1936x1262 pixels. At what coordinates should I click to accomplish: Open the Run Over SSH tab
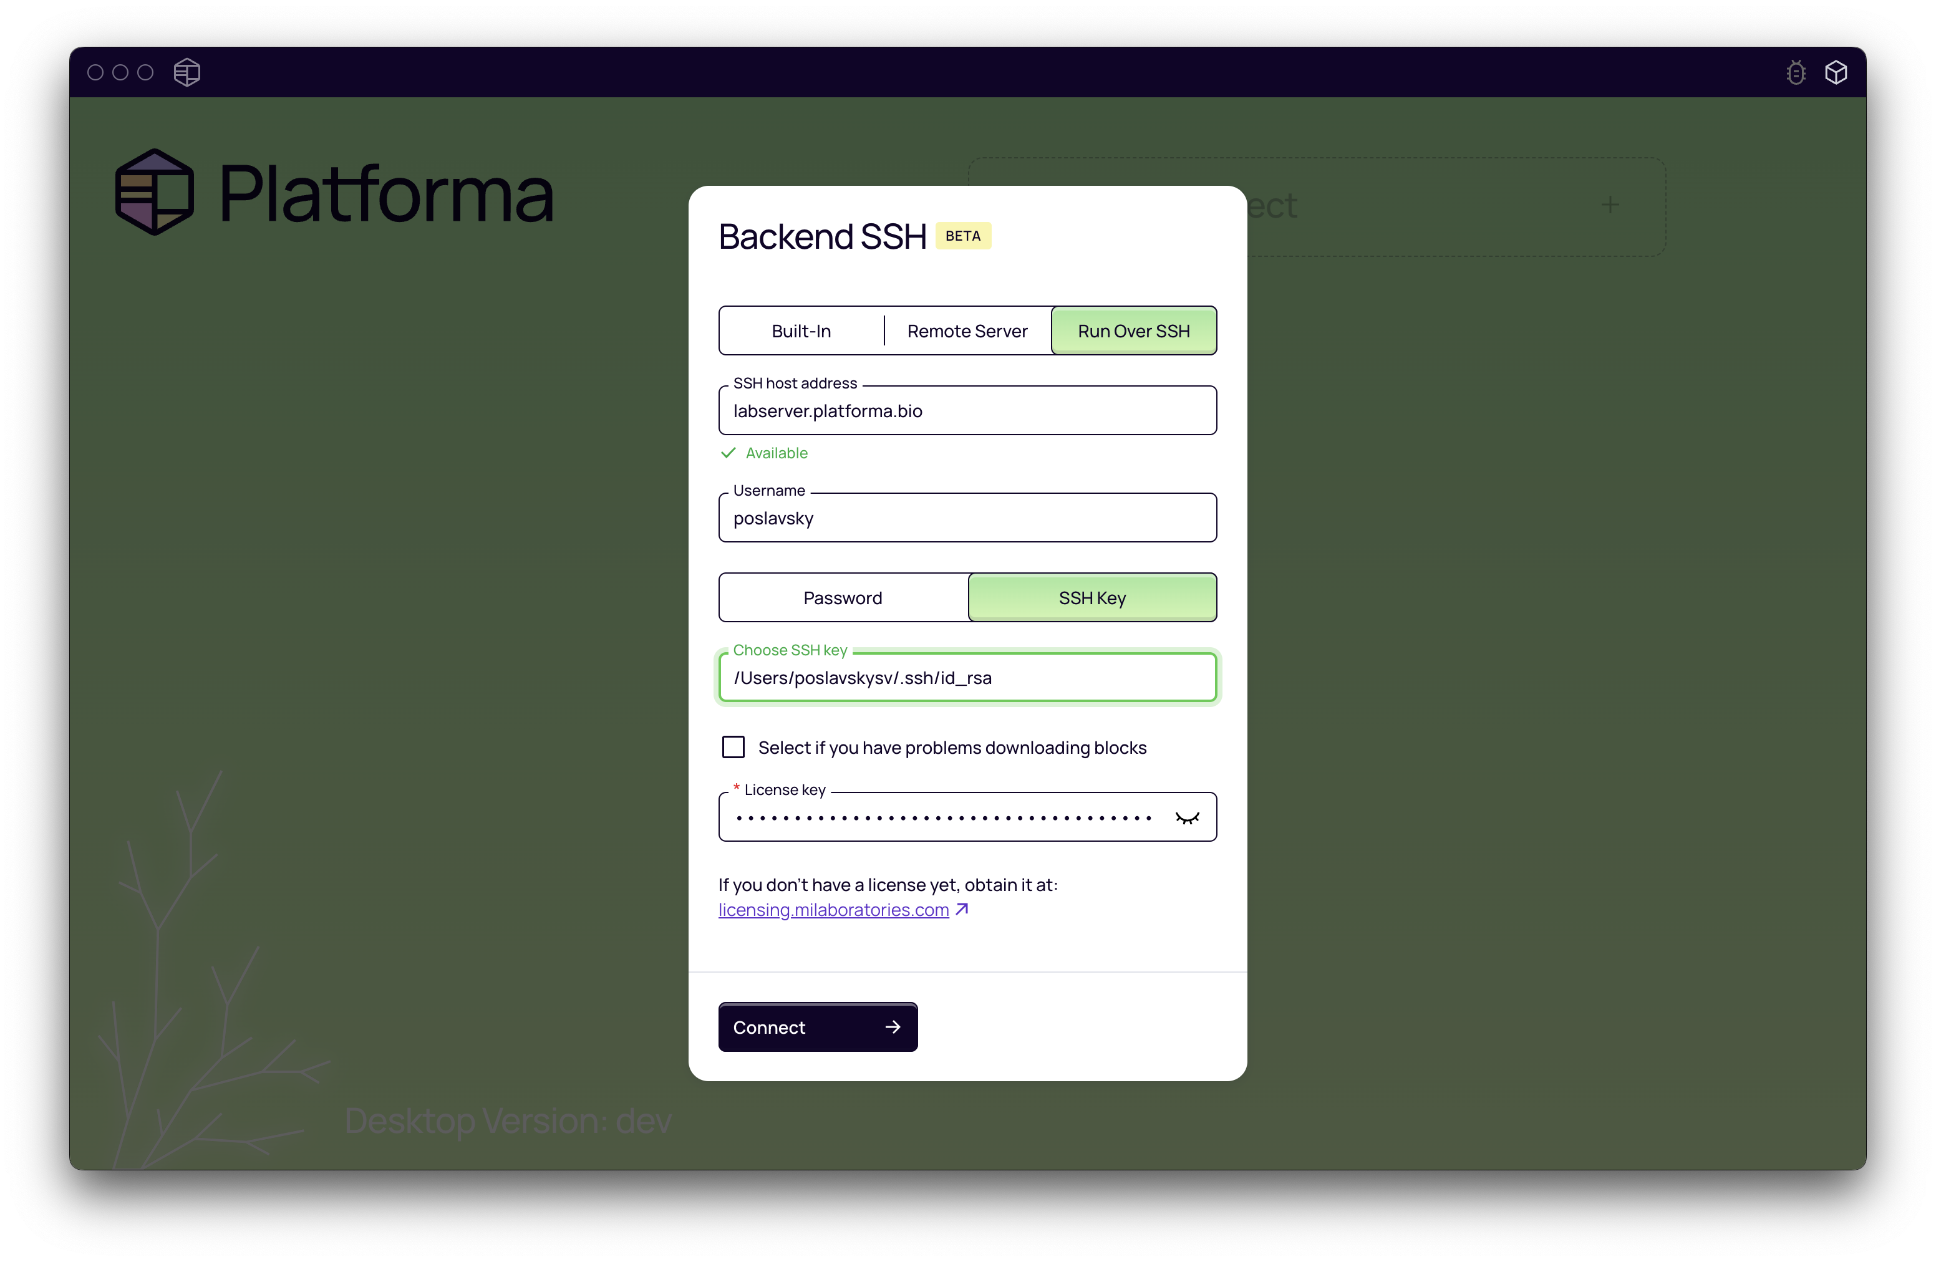tap(1133, 330)
